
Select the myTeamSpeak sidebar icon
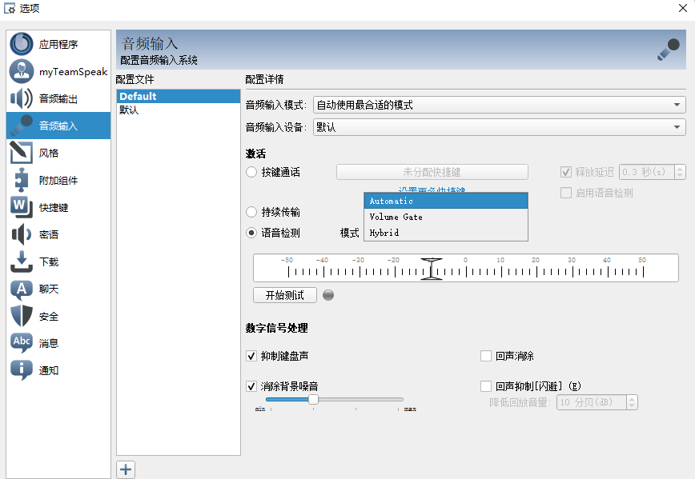point(22,72)
